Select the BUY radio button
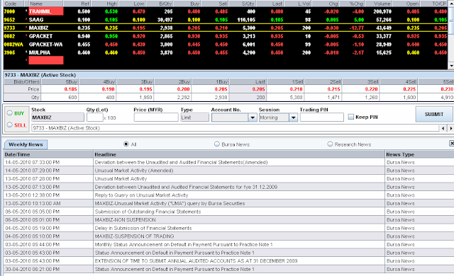Viewport: 454px width, 276px height. (x=10, y=113)
